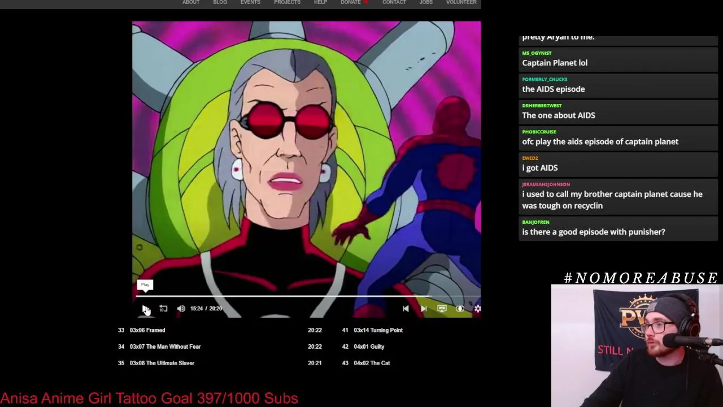Select episode 04x02 The Cat
This screenshot has height=407, width=723.
(372, 363)
